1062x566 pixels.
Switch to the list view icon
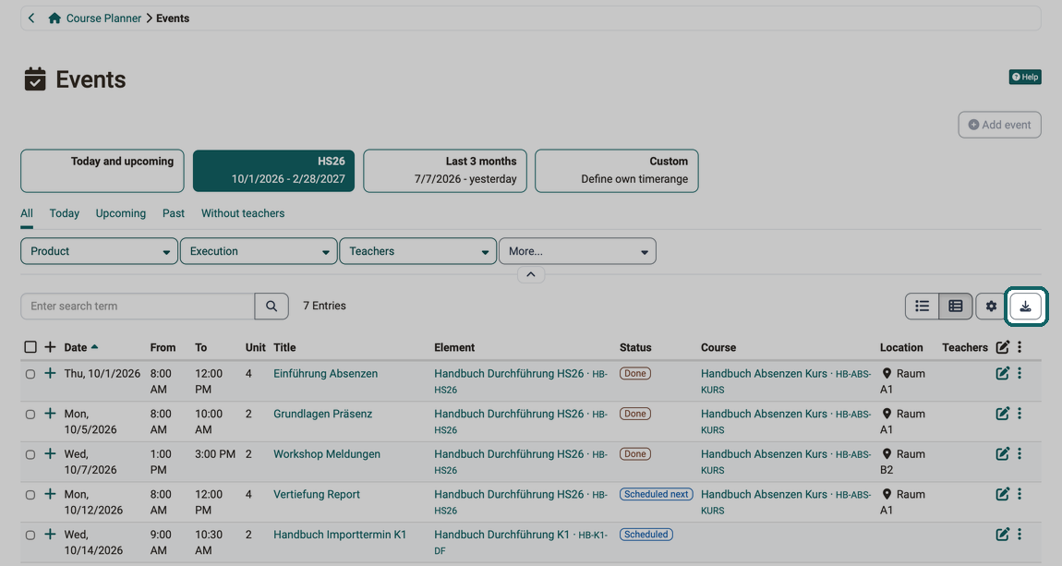(x=922, y=306)
